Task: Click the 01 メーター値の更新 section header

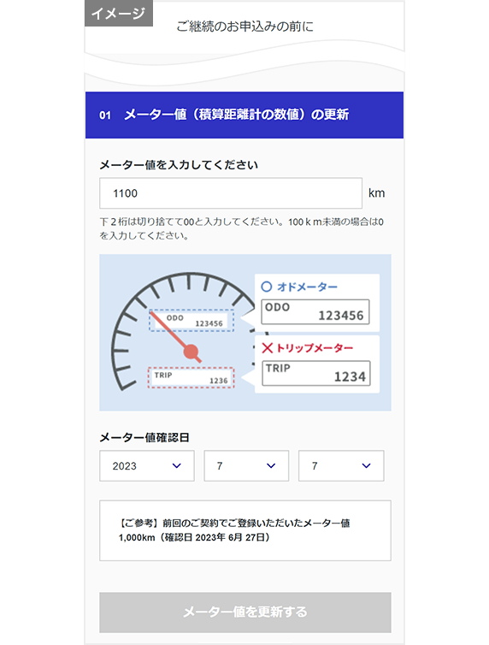Action: point(244,115)
